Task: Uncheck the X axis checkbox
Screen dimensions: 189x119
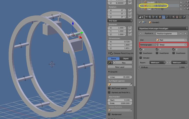Action: pyautogui.click(x=141, y=49)
